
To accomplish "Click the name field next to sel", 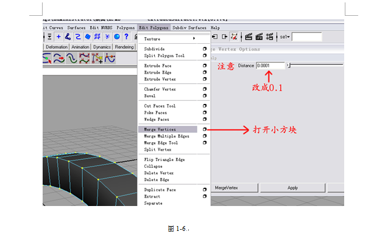I will (307, 37).
